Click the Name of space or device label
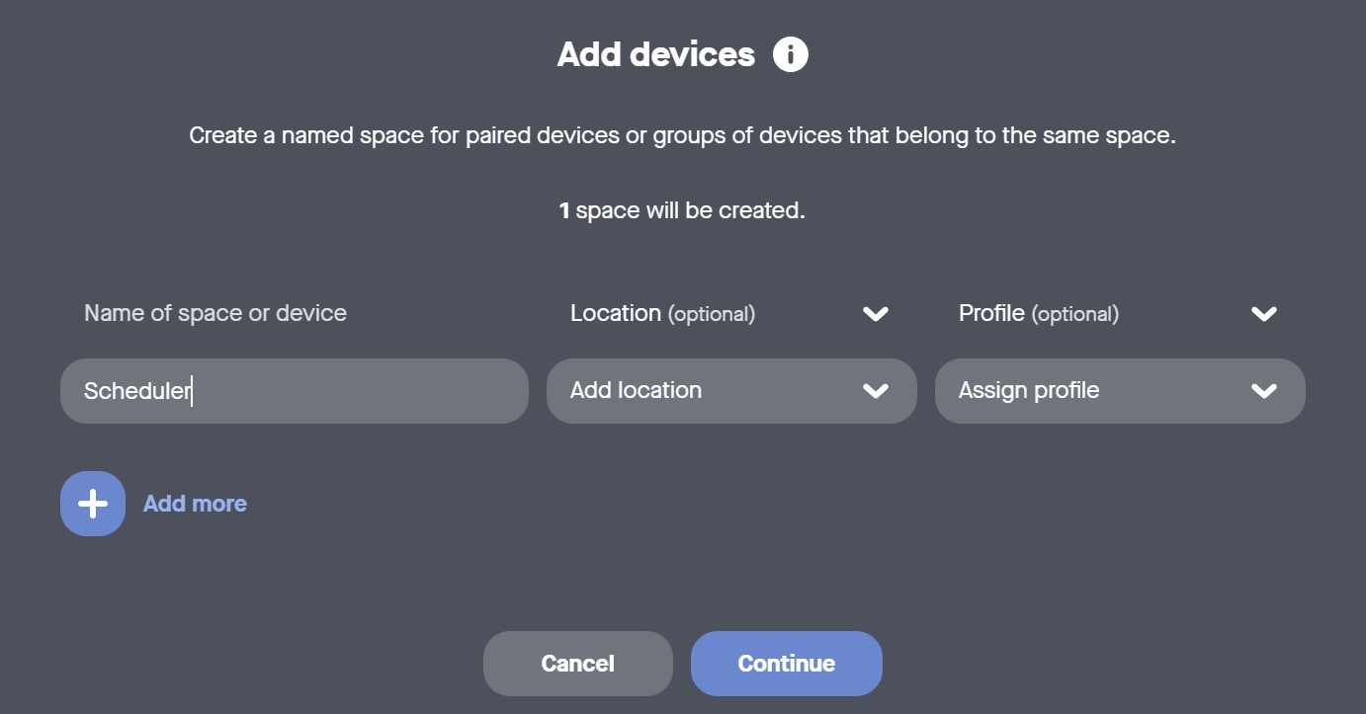Image resolution: width=1366 pixels, height=714 pixels. coord(215,314)
